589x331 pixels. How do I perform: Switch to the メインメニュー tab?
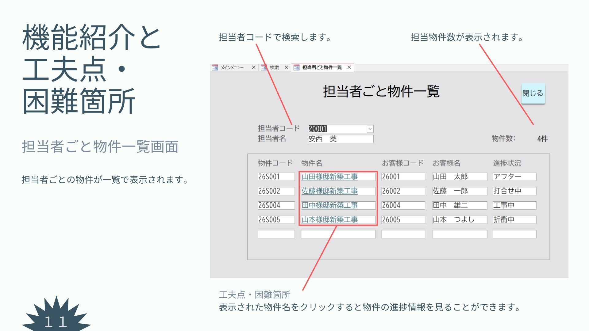[x=232, y=67]
